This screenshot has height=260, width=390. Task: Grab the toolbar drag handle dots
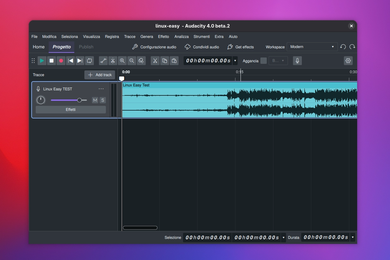(33, 61)
